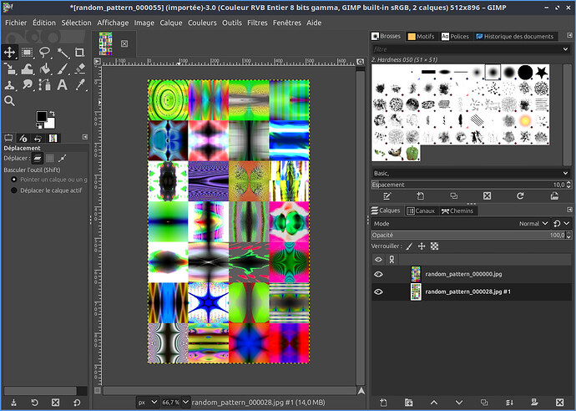Hide the random_pattern_000028.jpg #1 layer
Viewport: 576px width, 411px height.
tap(378, 292)
